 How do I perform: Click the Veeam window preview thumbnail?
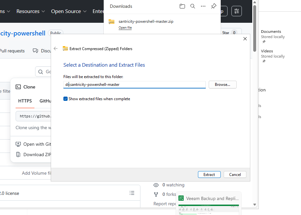[209, 209]
